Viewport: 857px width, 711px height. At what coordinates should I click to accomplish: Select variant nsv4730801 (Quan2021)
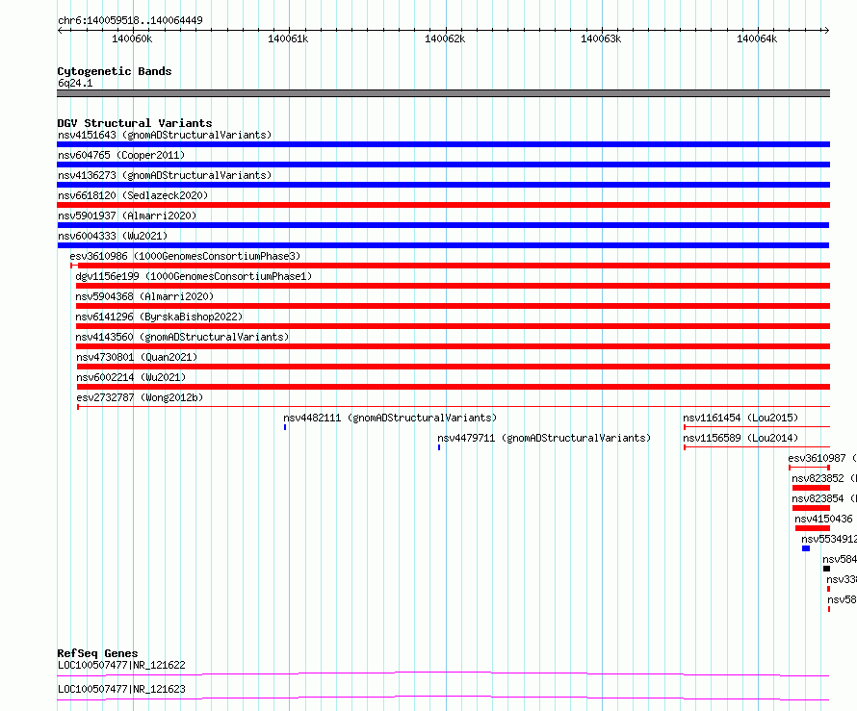(x=137, y=357)
